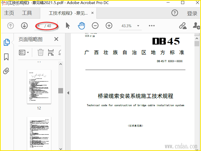This screenshot has width=201, height=151.
Task: Toggle the page thumbnails sidebar icon
Action: 7,42
